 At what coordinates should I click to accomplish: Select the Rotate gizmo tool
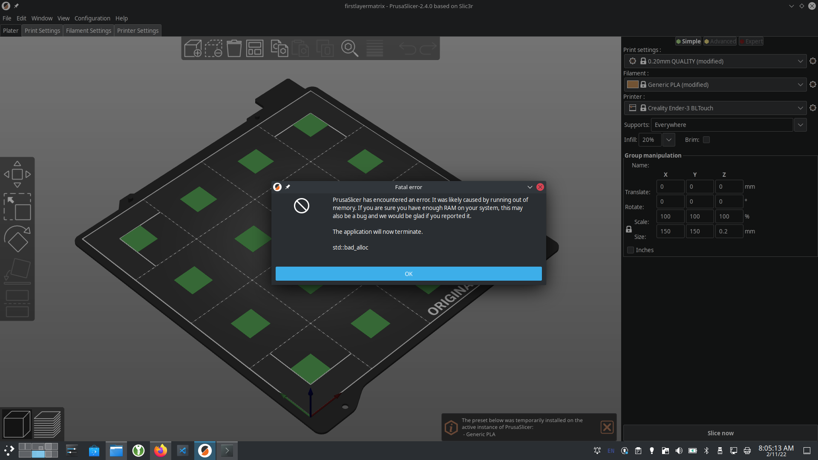click(17, 239)
